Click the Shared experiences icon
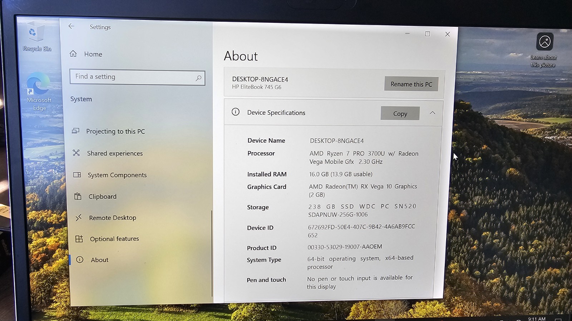The height and width of the screenshot is (321, 572). click(76, 153)
